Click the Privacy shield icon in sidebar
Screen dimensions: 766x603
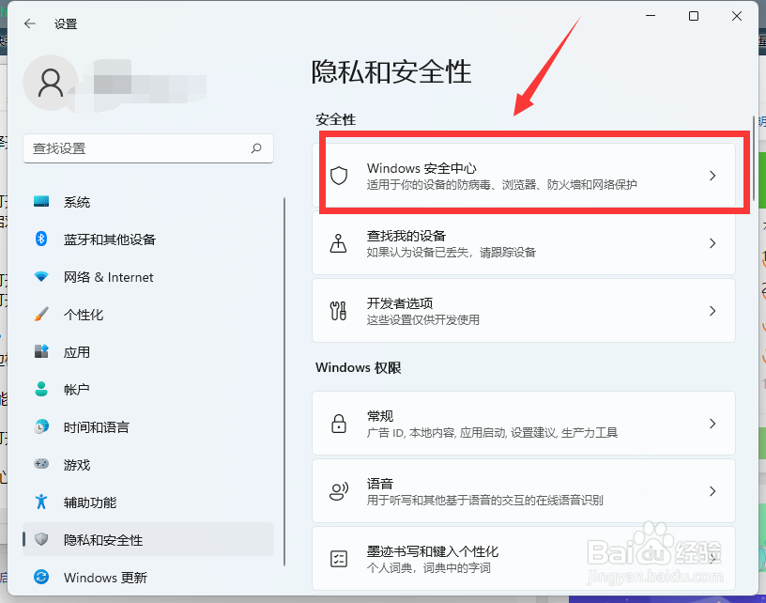41,539
